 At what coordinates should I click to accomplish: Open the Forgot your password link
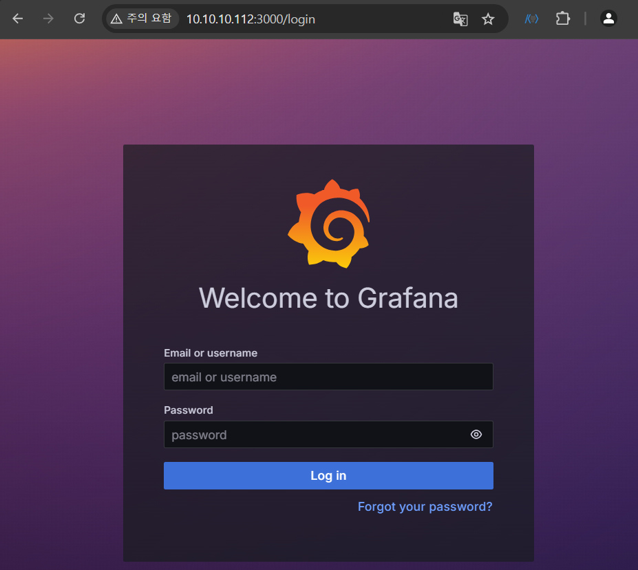425,507
